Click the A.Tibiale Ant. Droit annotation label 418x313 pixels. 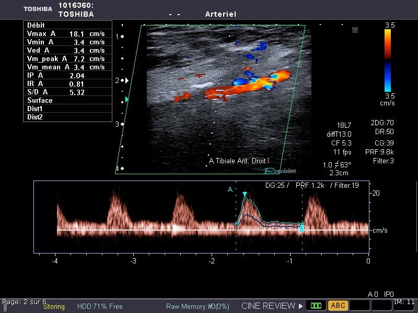click(237, 161)
